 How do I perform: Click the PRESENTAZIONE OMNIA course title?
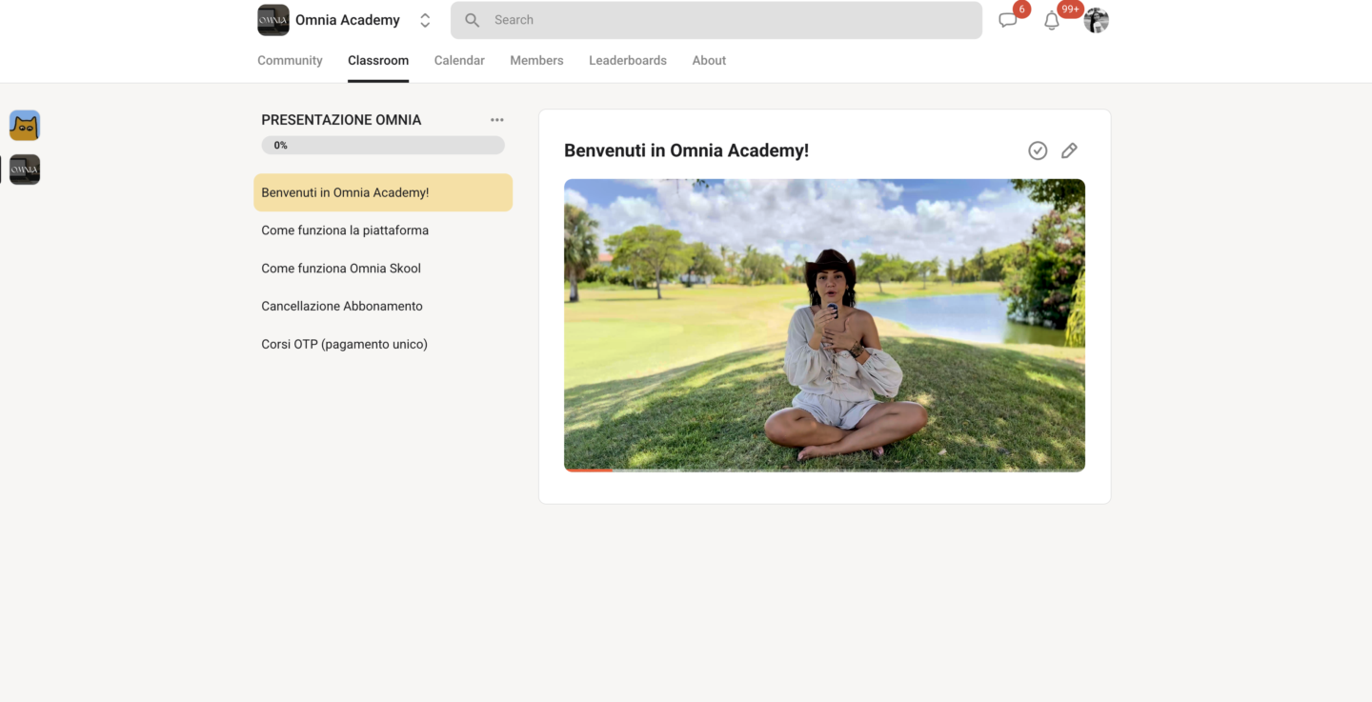click(x=341, y=120)
